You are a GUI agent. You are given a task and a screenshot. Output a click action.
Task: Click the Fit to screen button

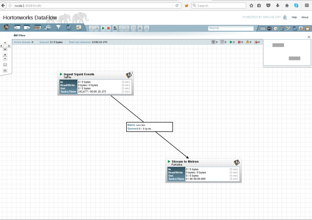click(5, 65)
